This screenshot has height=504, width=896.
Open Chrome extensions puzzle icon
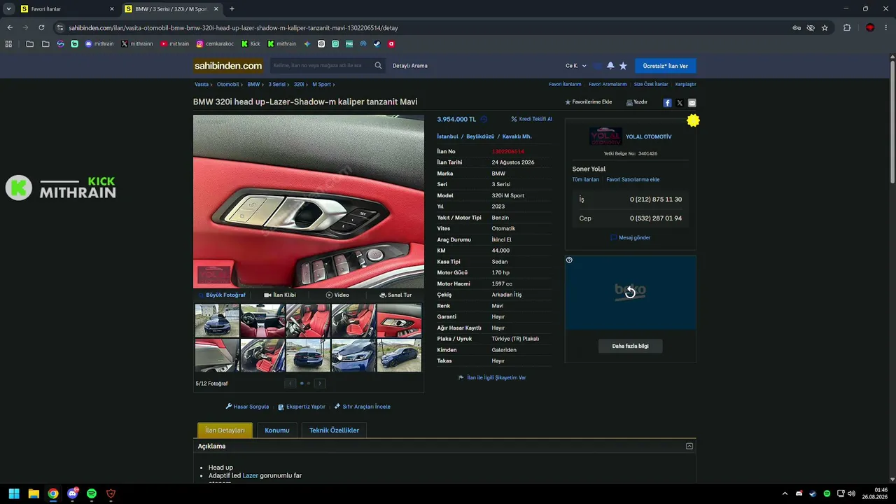point(847,28)
